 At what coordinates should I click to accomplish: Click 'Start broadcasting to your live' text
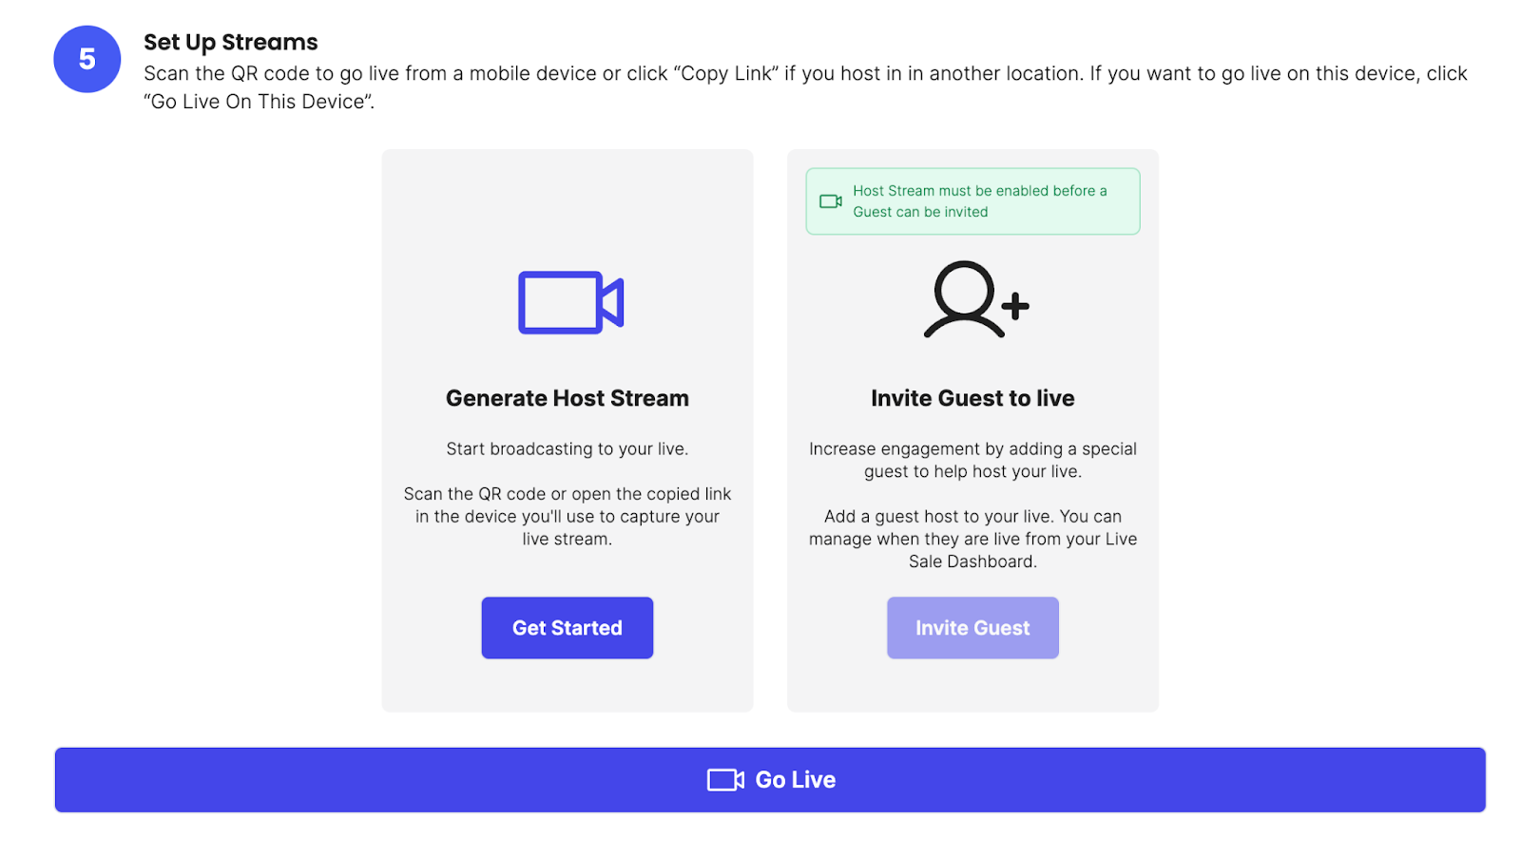click(x=568, y=449)
